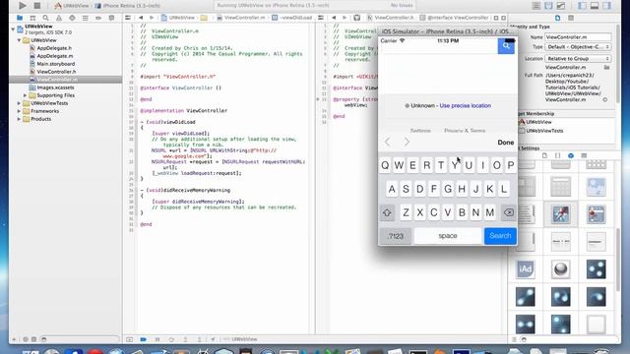630x354 pixels.
Task: Toggle the Navigator pane visibility
Action: coord(582,6)
